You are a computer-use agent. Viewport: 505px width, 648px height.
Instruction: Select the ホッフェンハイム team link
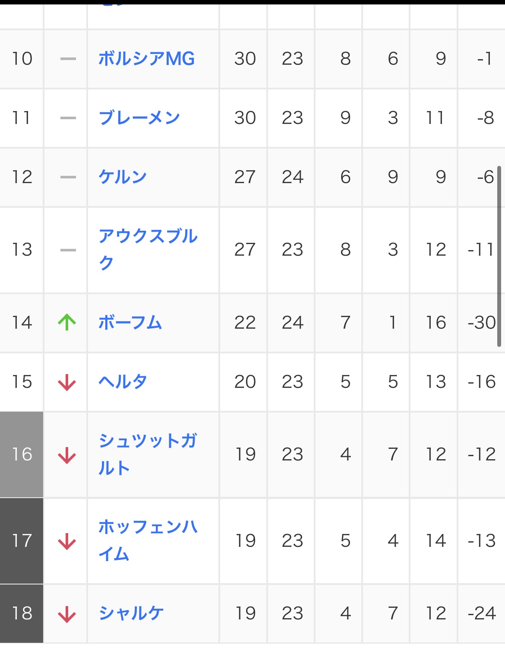pyautogui.click(x=148, y=541)
